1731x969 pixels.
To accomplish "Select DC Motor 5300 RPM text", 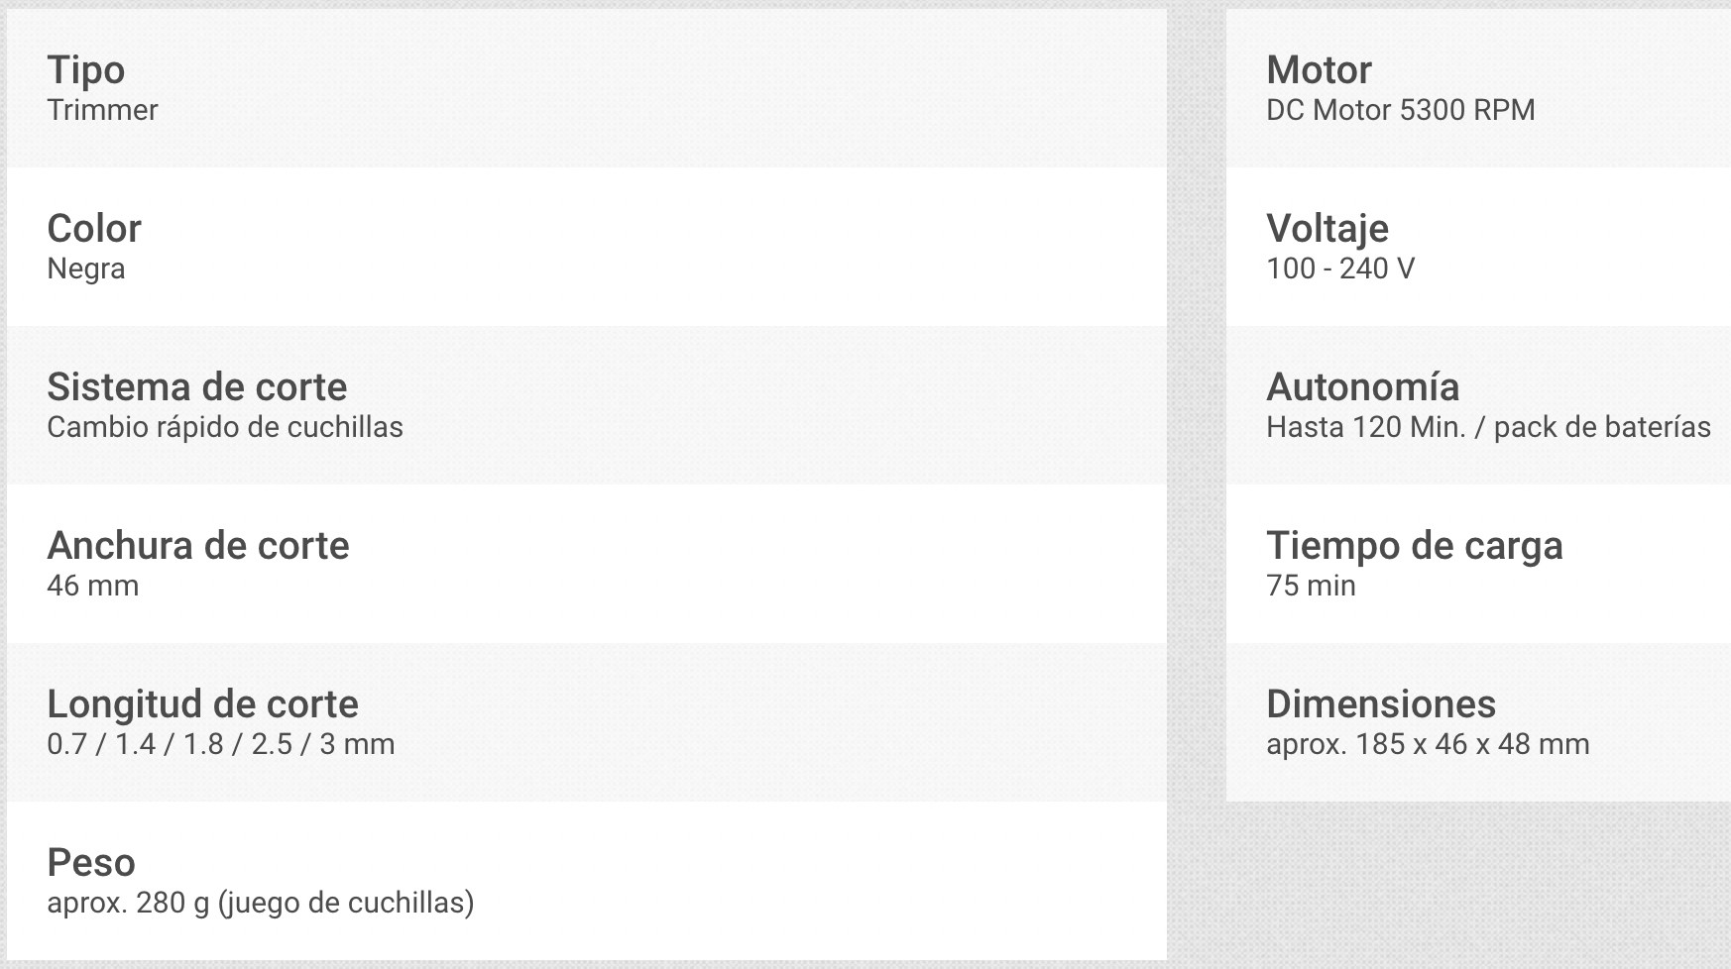I will coord(1401,110).
